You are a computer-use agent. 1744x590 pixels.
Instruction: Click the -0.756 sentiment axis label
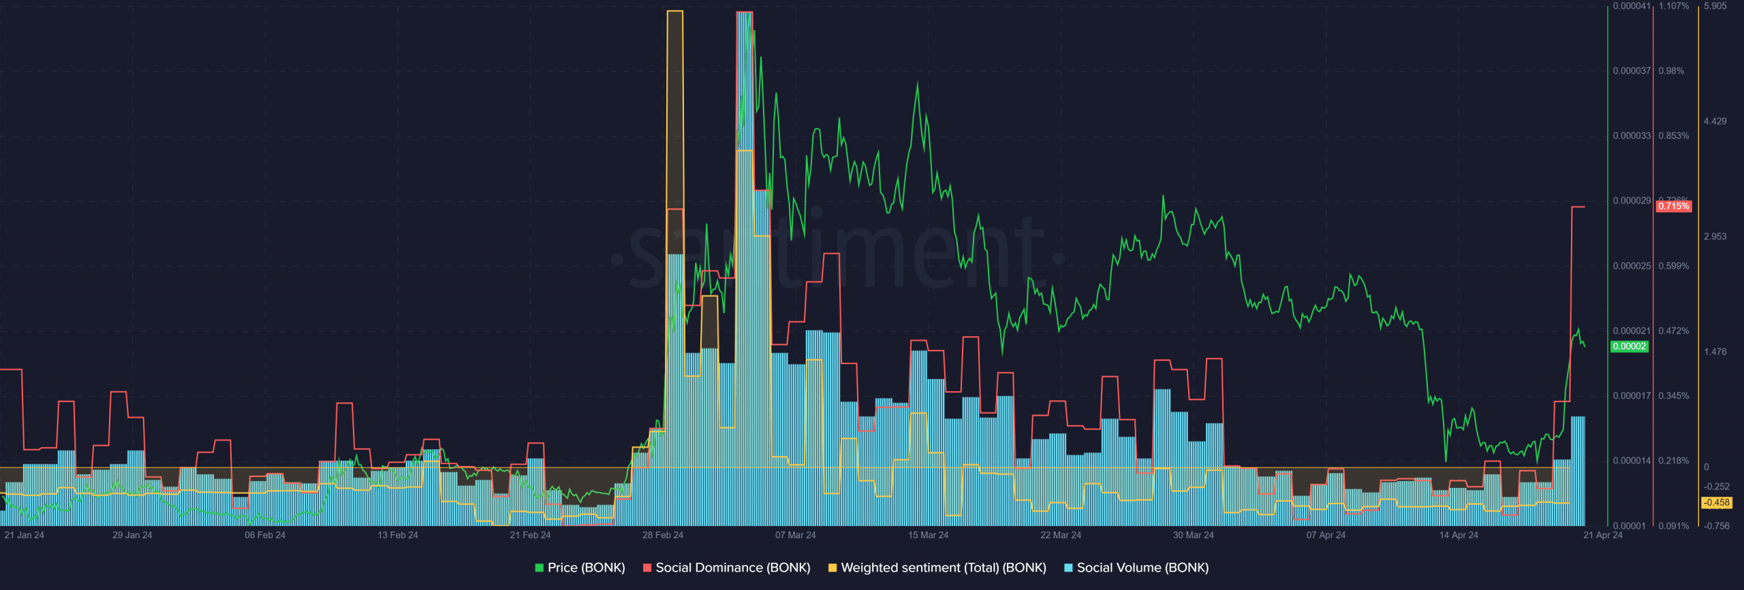click(x=1717, y=527)
